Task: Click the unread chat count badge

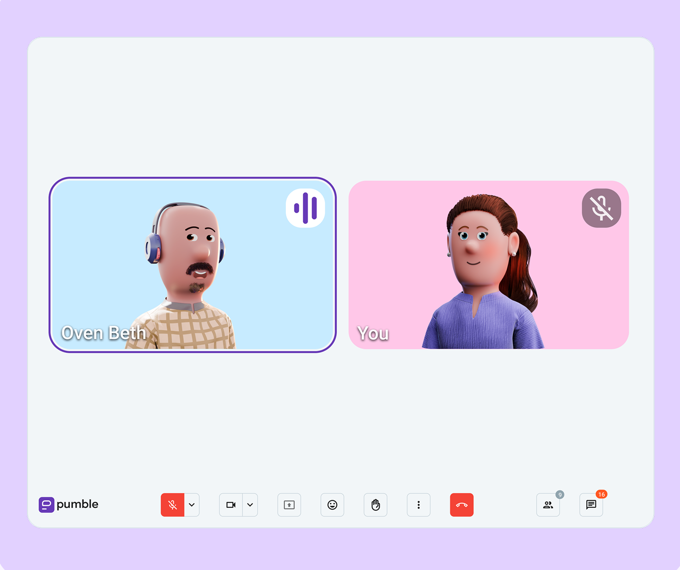Action: [602, 495]
